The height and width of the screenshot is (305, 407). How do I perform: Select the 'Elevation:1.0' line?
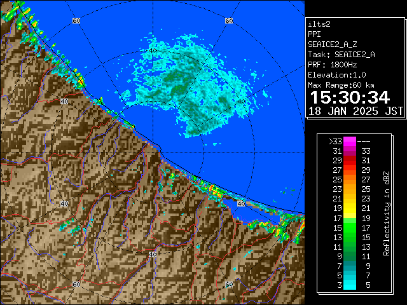tap(337, 75)
